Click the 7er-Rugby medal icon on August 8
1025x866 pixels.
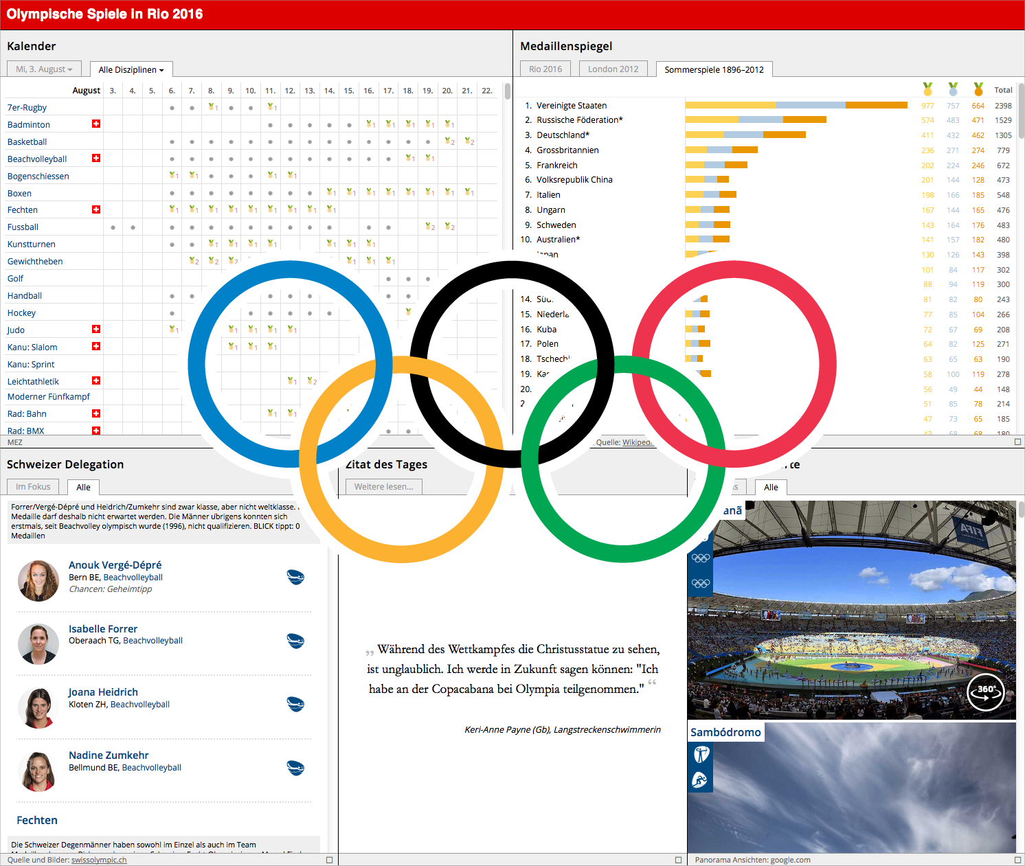[212, 107]
